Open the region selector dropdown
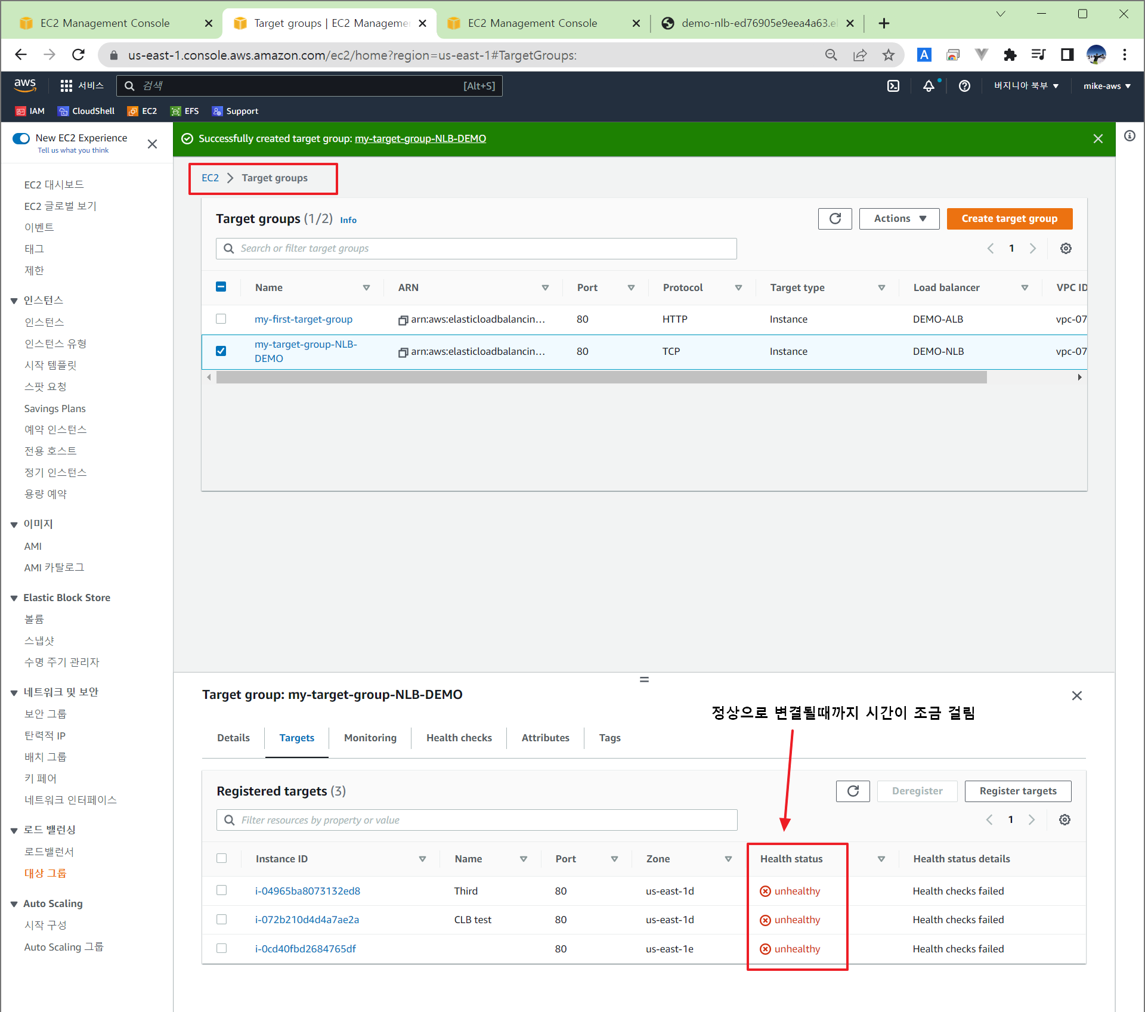Image resolution: width=1145 pixels, height=1012 pixels. point(1026,86)
